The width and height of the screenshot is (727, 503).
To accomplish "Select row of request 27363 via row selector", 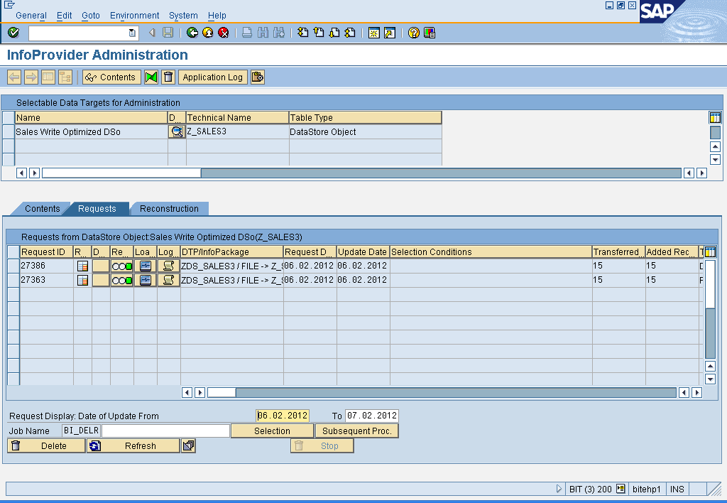I will pyautogui.click(x=13, y=280).
